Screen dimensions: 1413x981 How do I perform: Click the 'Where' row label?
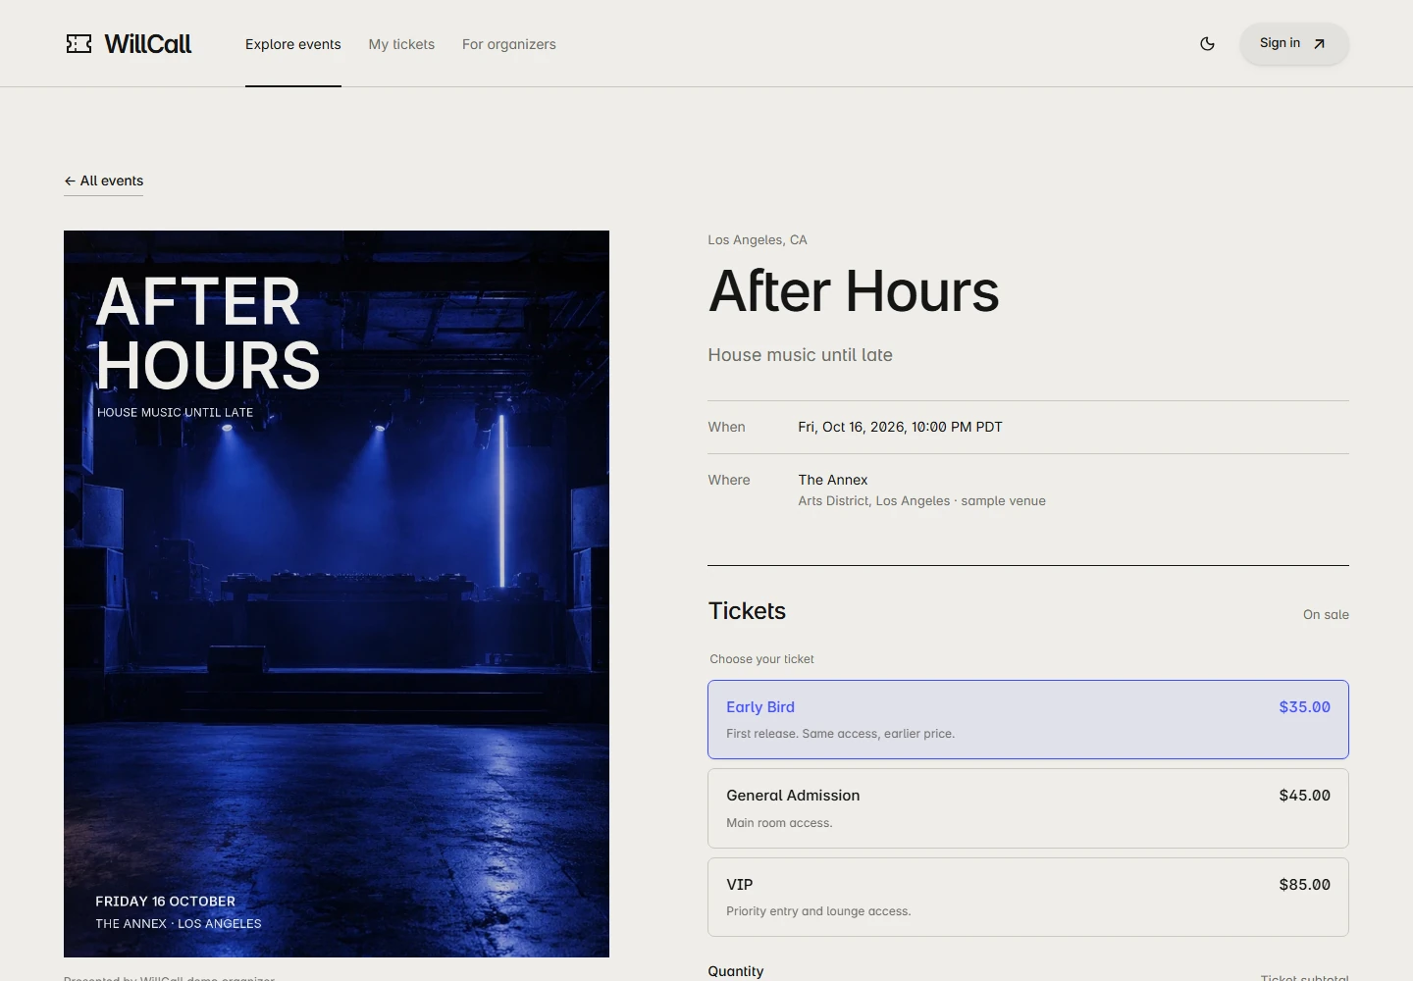tap(729, 480)
